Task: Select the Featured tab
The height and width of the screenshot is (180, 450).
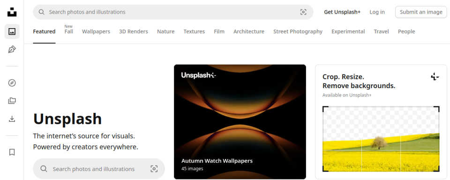Action: pos(44,31)
